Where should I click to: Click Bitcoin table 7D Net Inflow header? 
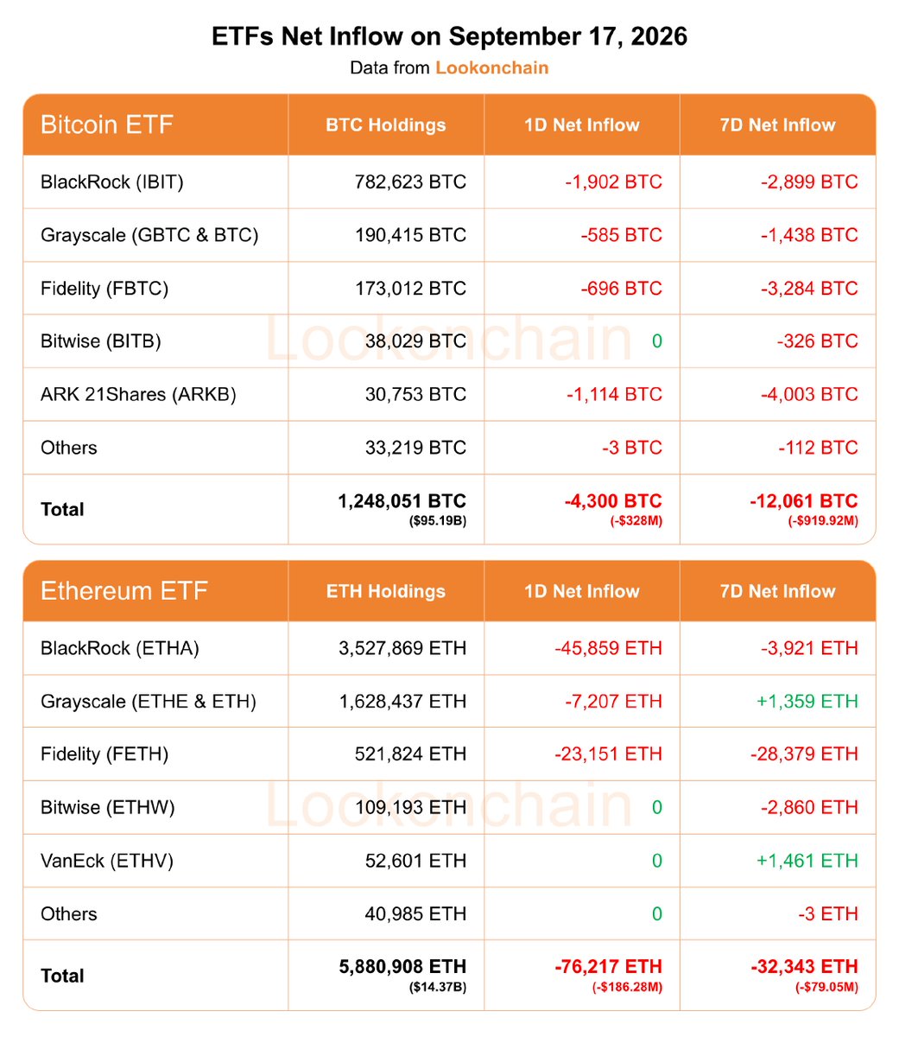(x=778, y=124)
